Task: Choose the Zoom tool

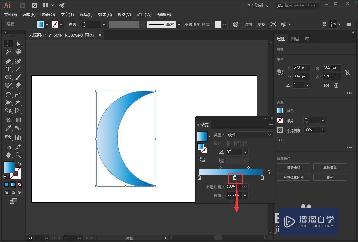Action: 18,155
